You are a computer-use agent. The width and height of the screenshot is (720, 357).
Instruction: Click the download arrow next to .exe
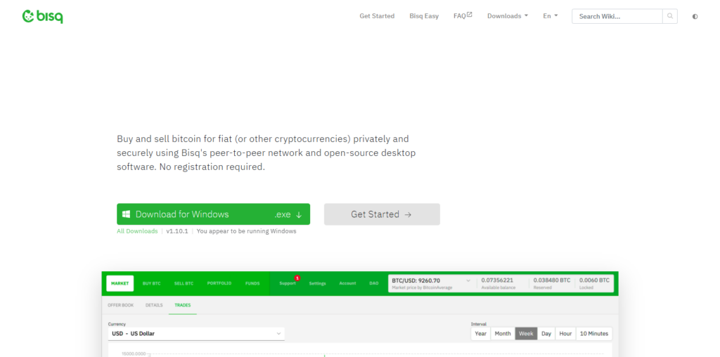[x=298, y=215]
